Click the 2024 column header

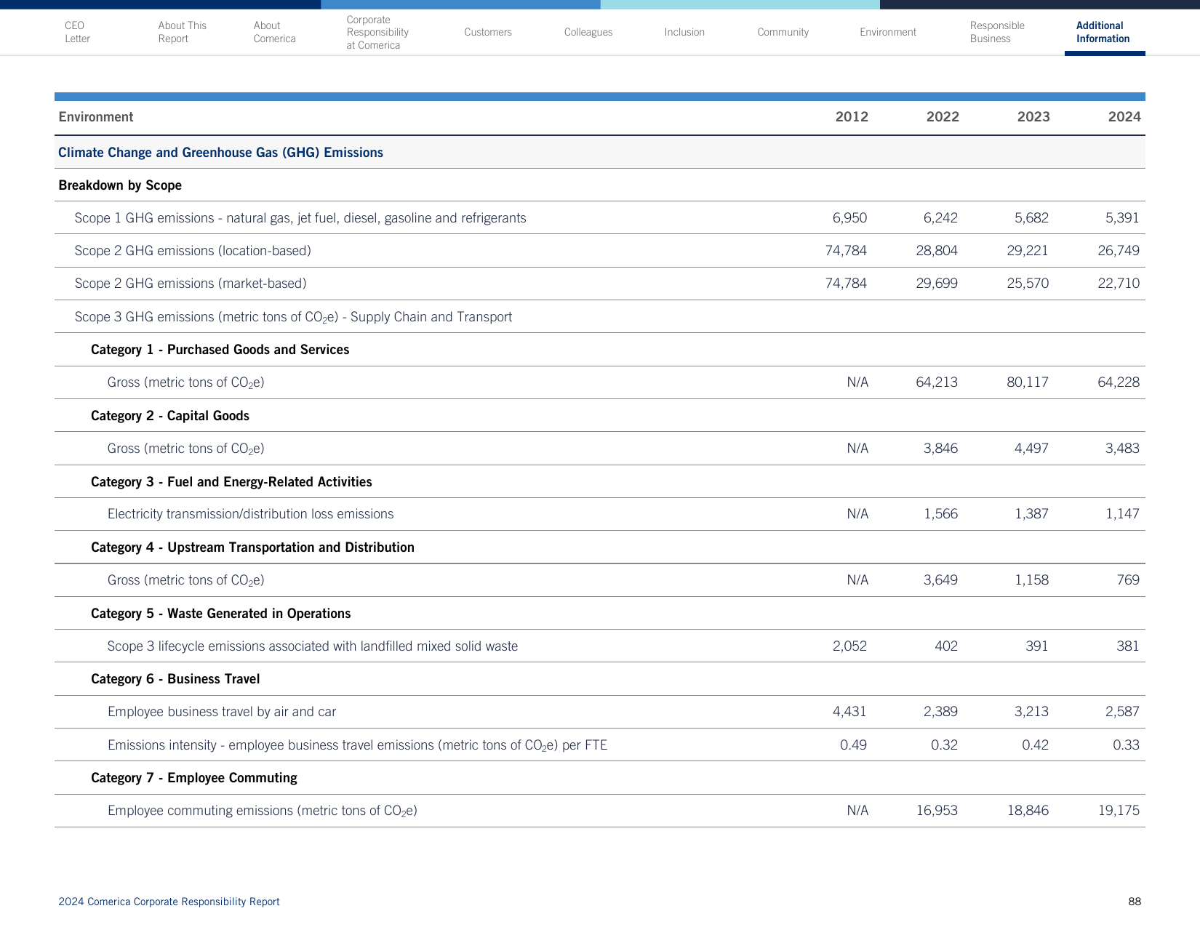coord(1124,117)
